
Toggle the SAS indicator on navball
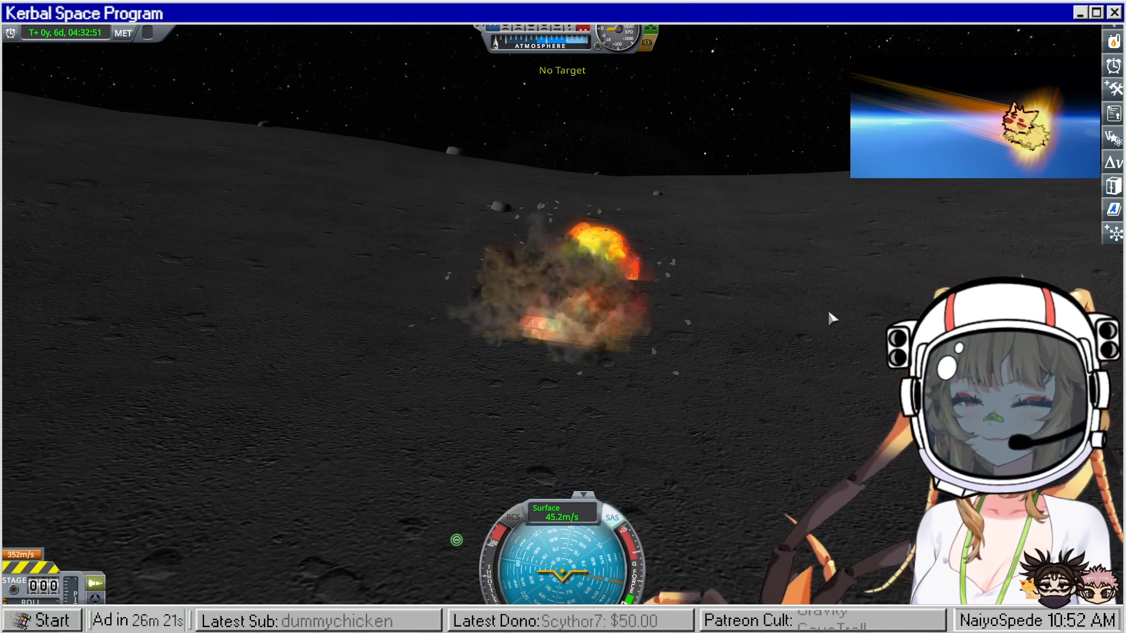(612, 518)
